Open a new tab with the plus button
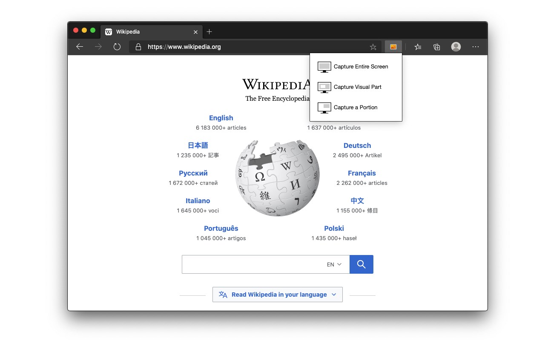545x340 pixels. coord(209,32)
